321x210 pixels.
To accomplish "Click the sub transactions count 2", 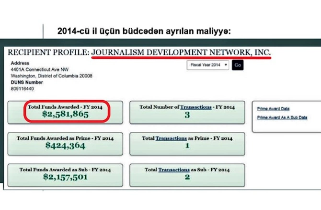I will (187, 177).
